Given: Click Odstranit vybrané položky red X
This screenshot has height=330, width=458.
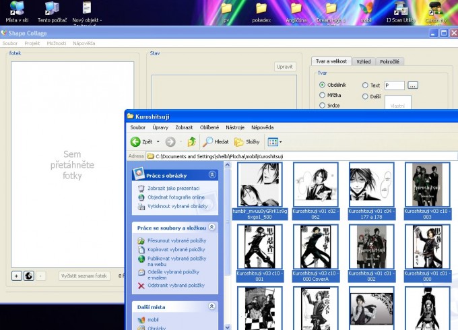Looking at the screenshot, I should 141,286.
